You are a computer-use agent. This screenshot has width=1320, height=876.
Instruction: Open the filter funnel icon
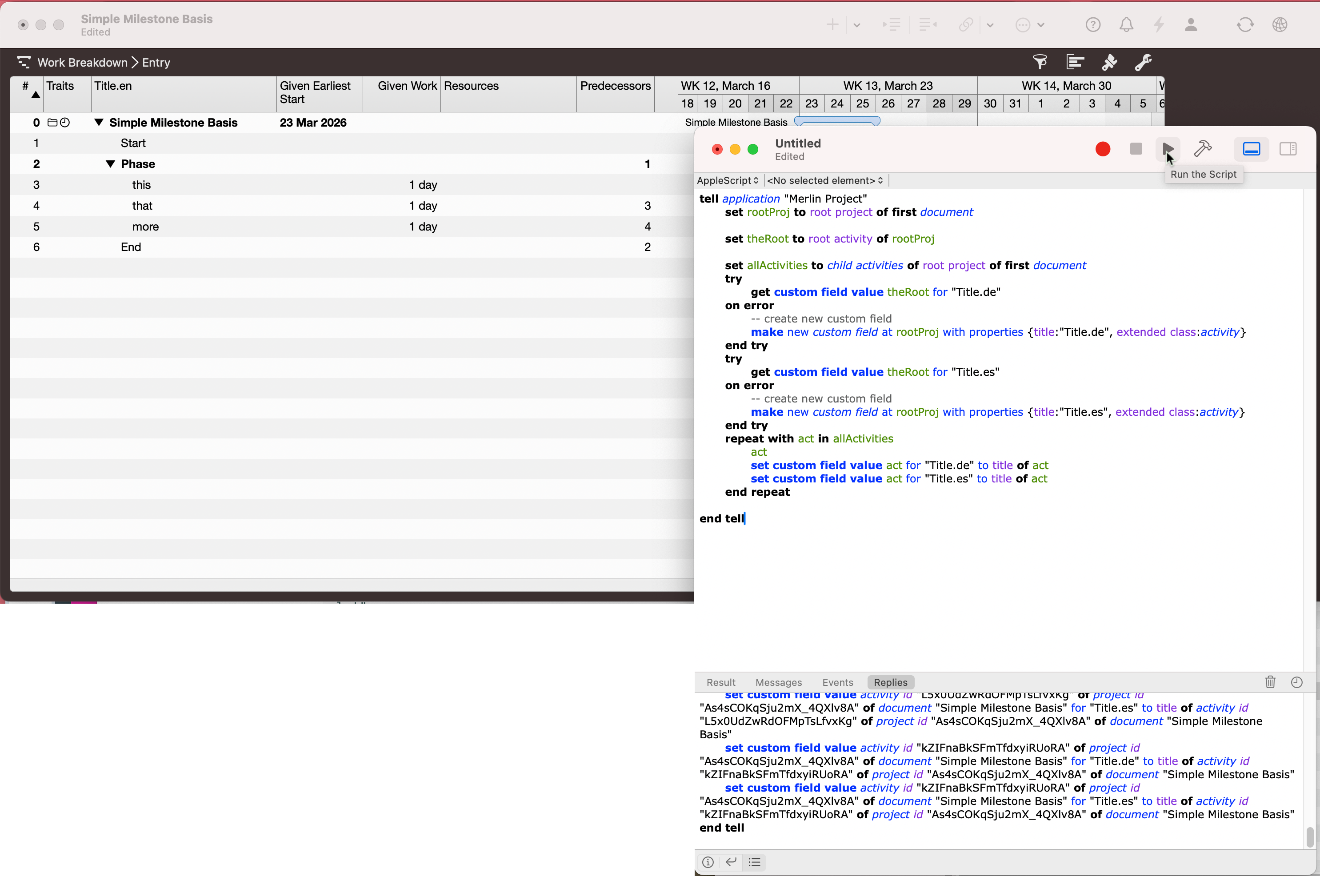pyautogui.click(x=1040, y=62)
